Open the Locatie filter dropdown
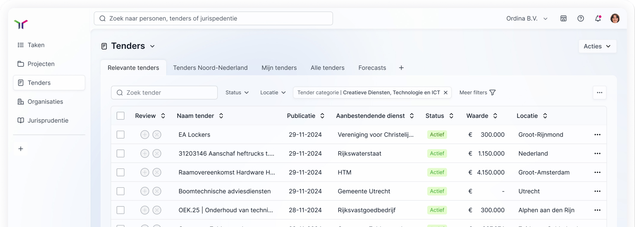Viewport: 635px width, 227px height. pyautogui.click(x=273, y=92)
